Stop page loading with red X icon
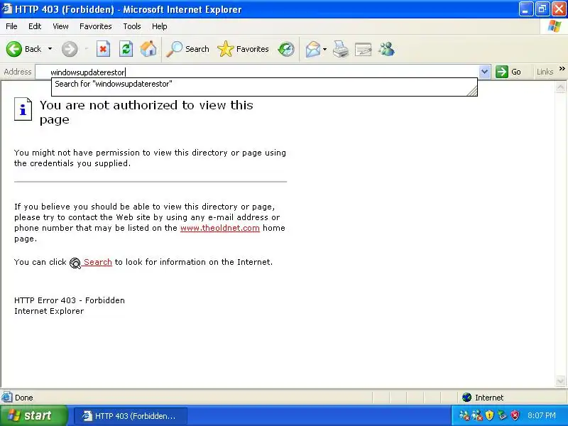Viewport: 568px width, 426px height. [103, 49]
